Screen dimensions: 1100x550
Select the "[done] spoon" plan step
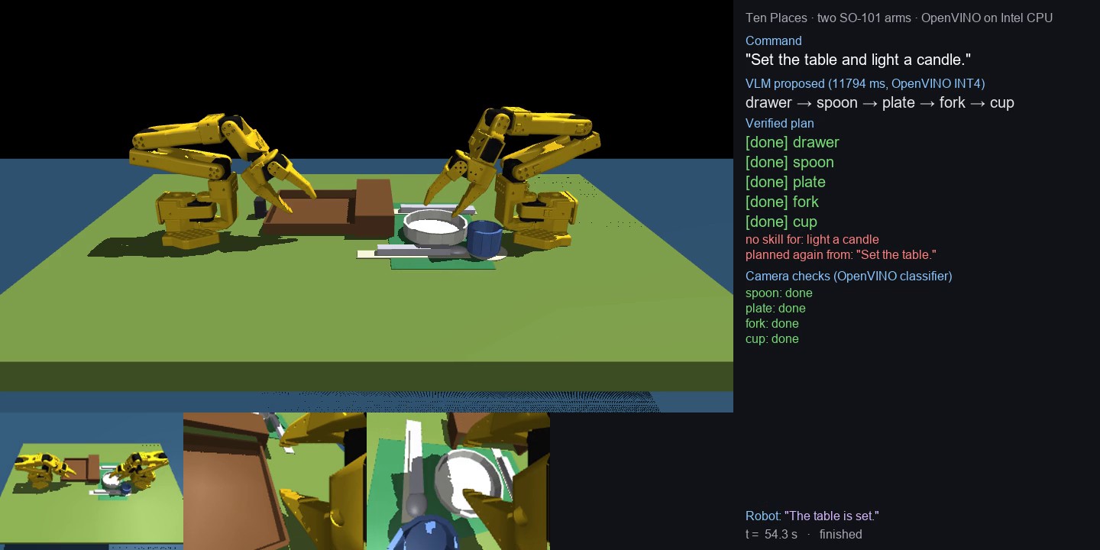pyautogui.click(x=790, y=162)
